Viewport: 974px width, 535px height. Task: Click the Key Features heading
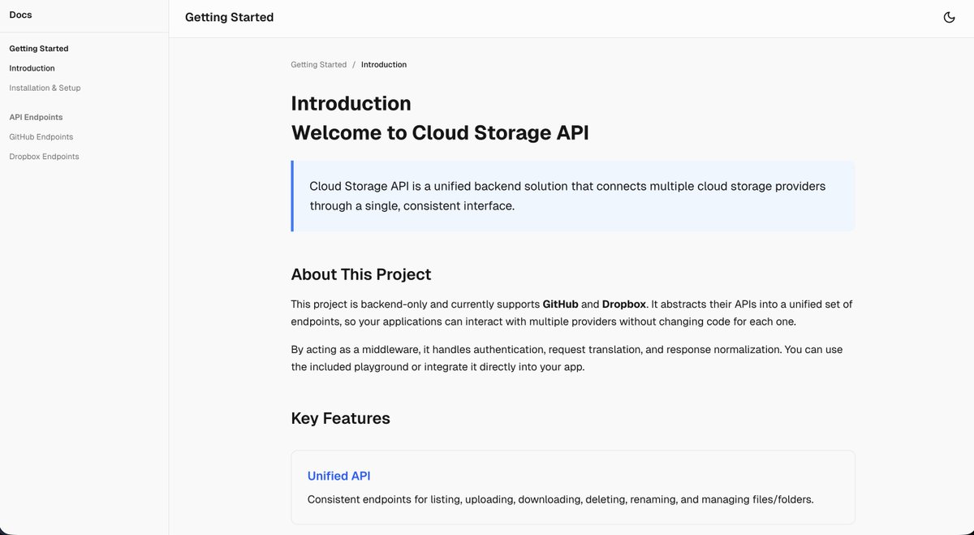(340, 418)
